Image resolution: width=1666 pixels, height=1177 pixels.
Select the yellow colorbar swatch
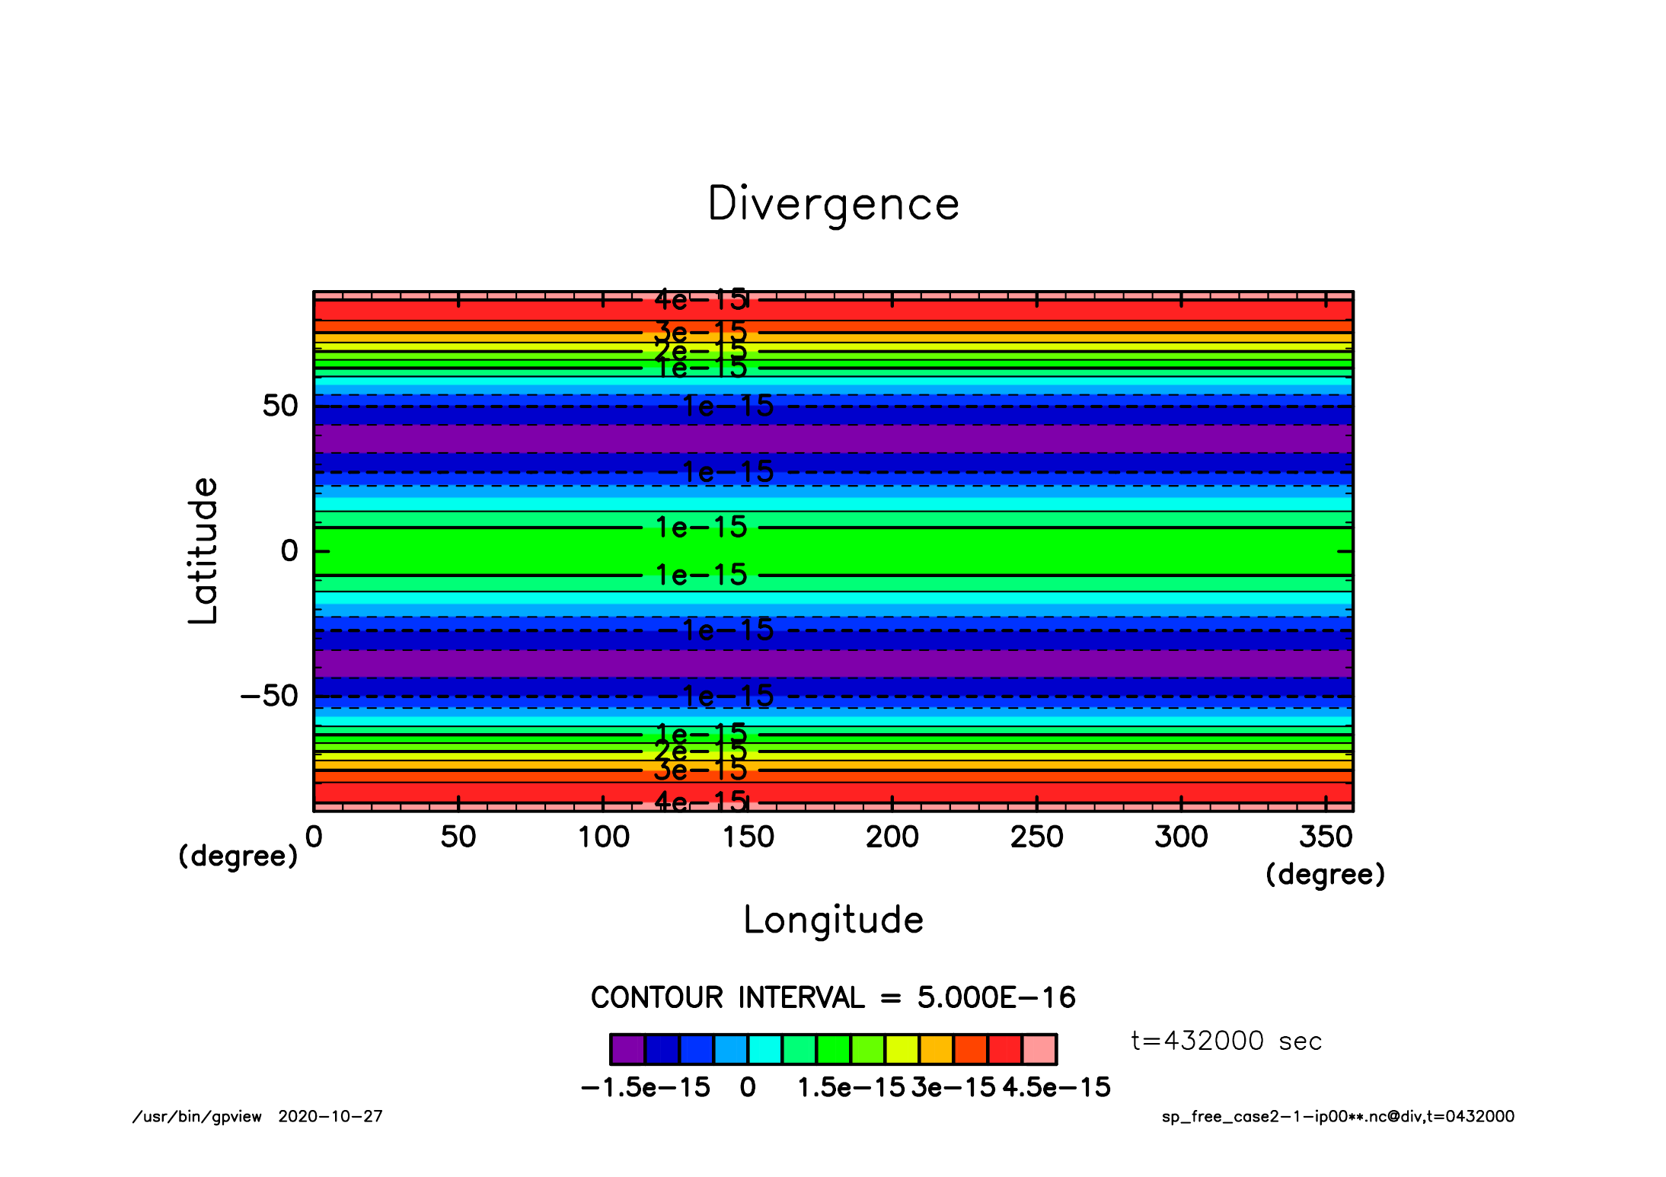point(902,1049)
